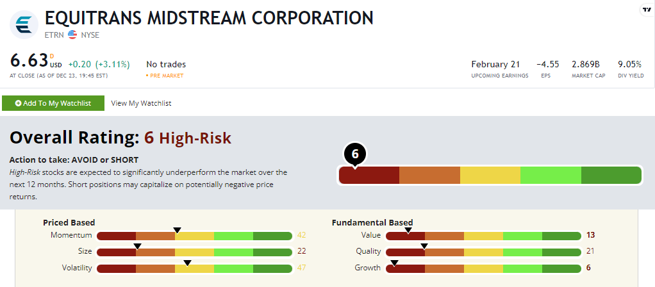655x287 pixels.
Task: Click the Growth label
Action: pos(368,268)
